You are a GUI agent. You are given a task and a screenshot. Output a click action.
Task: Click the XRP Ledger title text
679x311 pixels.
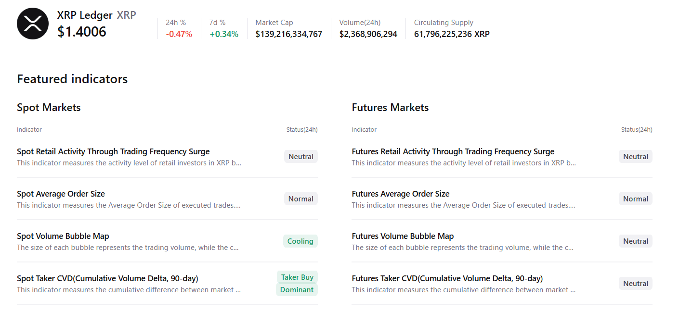click(x=85, y=15)
